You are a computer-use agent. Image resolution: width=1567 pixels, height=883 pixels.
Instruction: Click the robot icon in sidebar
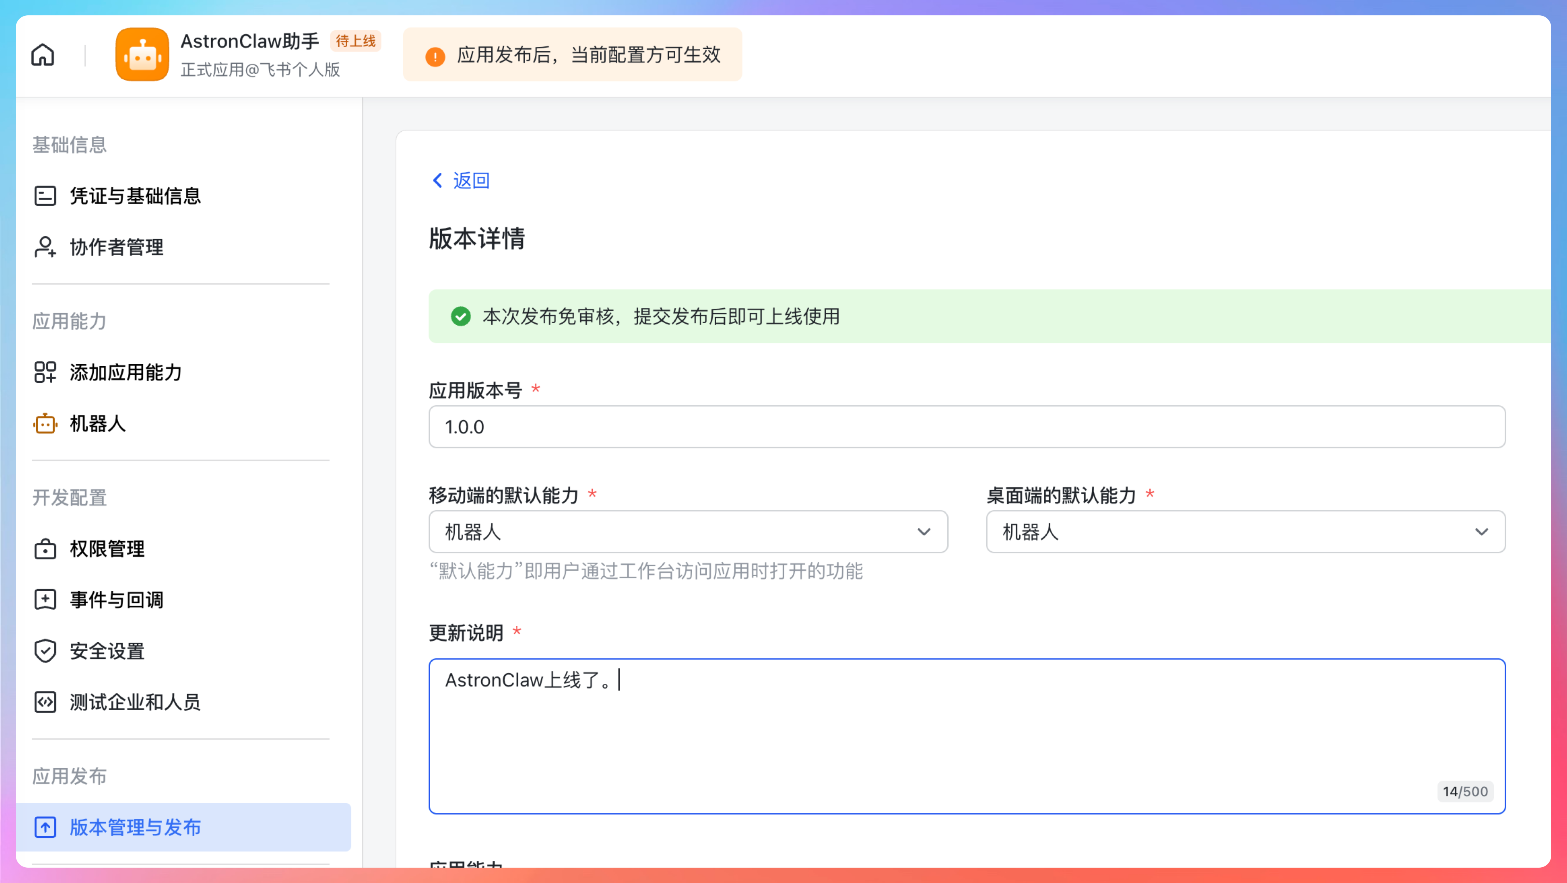click(x=45, y=423)
